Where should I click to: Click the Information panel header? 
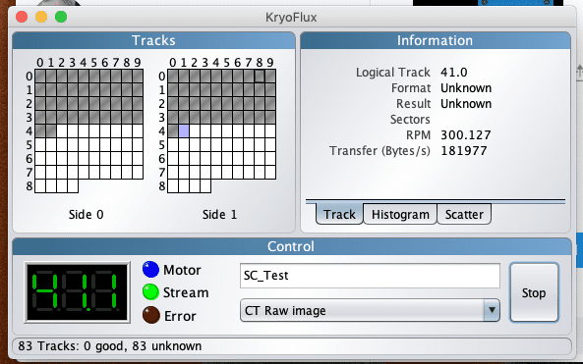click(x=435, y=40)
